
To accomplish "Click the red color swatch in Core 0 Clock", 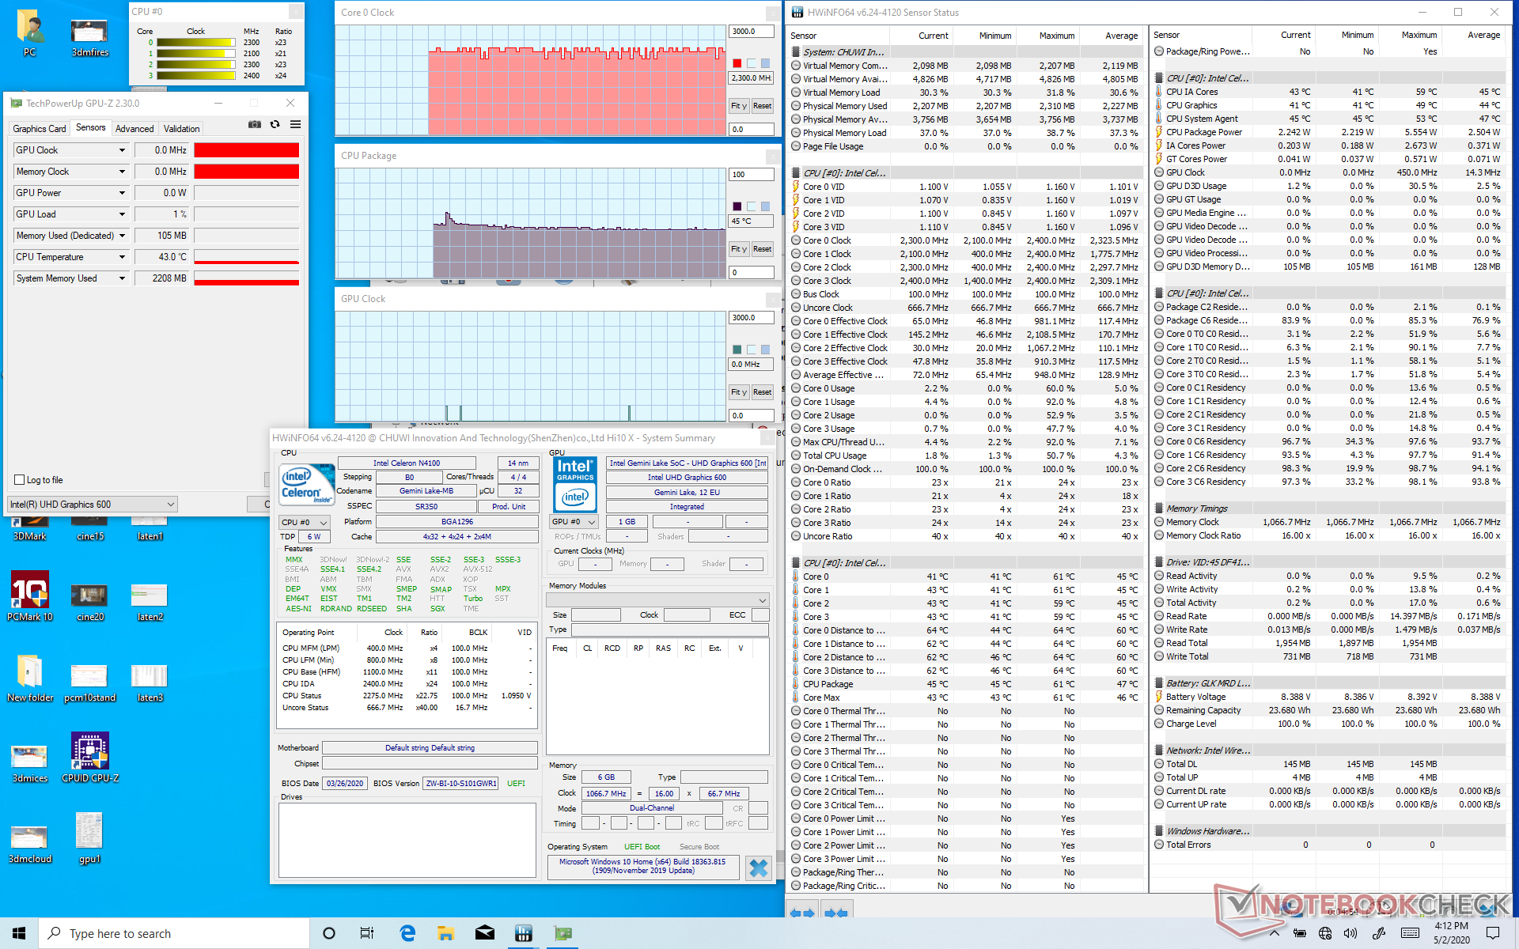I will coord(737,63).
